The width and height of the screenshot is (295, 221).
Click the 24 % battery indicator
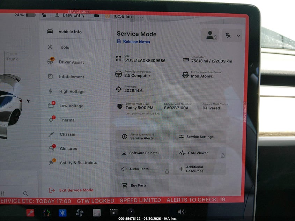tap(25, 15)
